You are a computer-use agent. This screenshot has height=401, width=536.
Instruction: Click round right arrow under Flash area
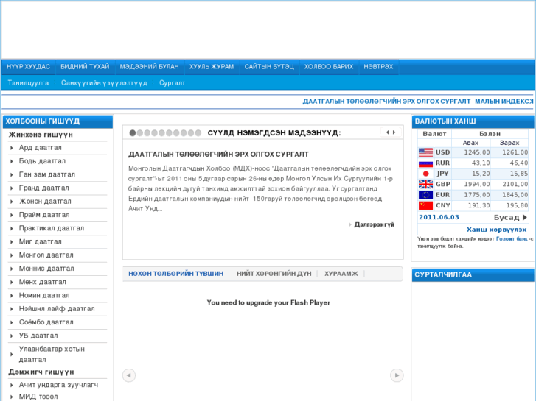(397, 375)
